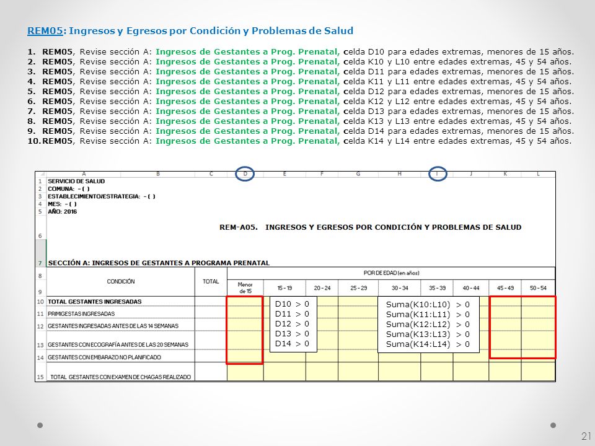Select the 15 - 19 age header
595x446 pixels.
(284, 288)
